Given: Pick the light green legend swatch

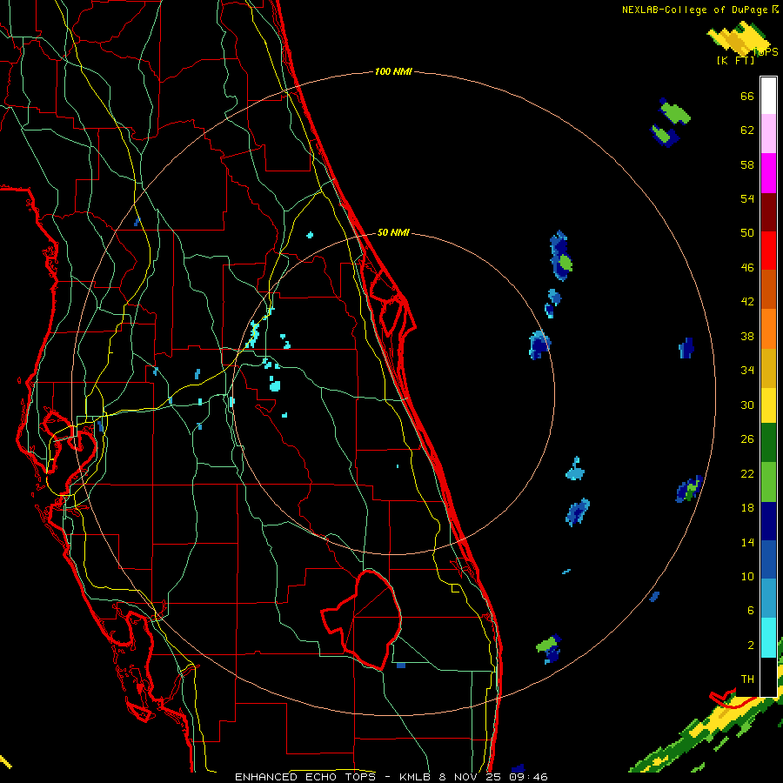Looking at the screenshot, I should tap(768, 482).
